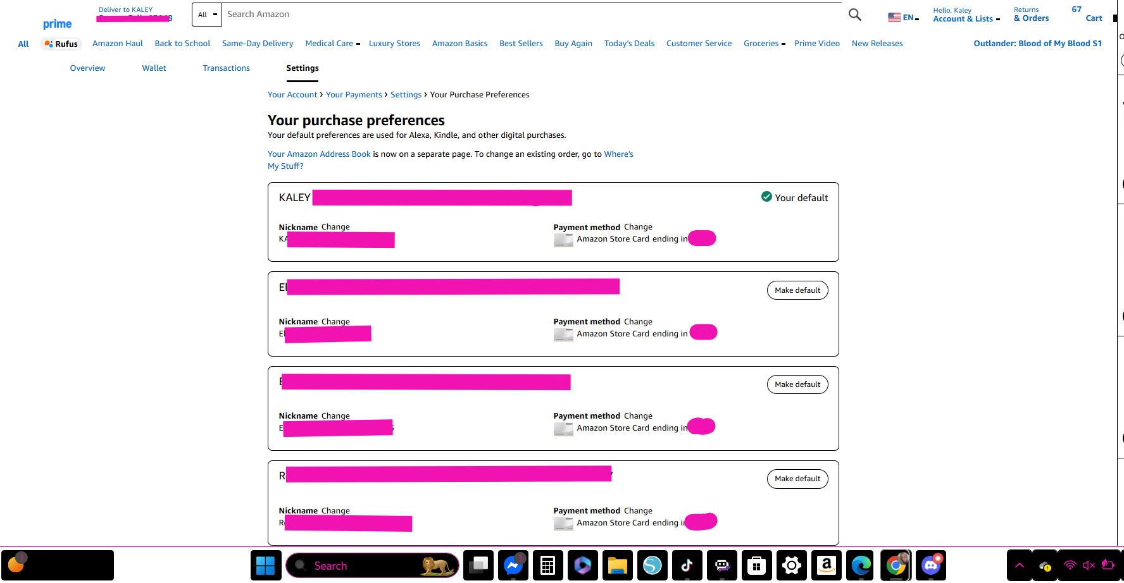Image resolution: width=1124 pixels, height=583 pixels.
Task: Open Discord from the taskbar
Action: click(x=930, y=565)
